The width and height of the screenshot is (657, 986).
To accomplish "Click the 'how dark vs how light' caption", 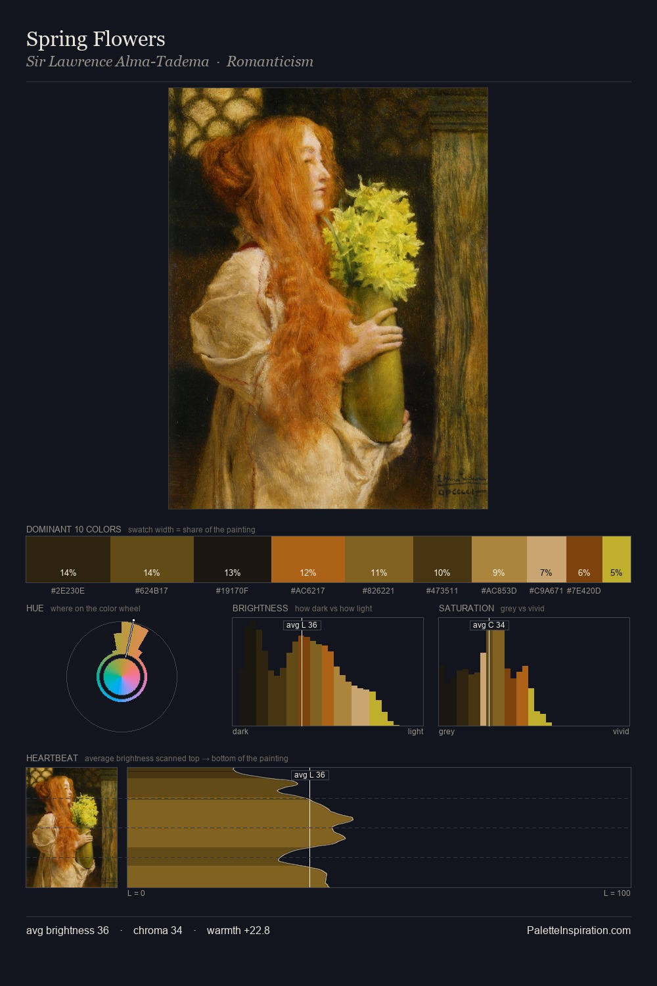I will [334, 609].
